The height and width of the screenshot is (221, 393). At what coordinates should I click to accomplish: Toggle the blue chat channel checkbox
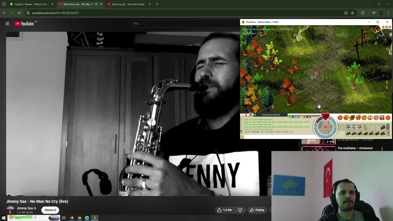tap(296, 117)
